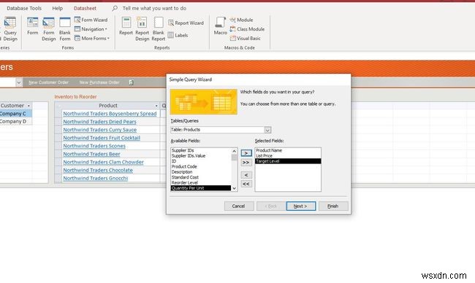
Task: Add selected field with the > button
Action: click(246, 153)
